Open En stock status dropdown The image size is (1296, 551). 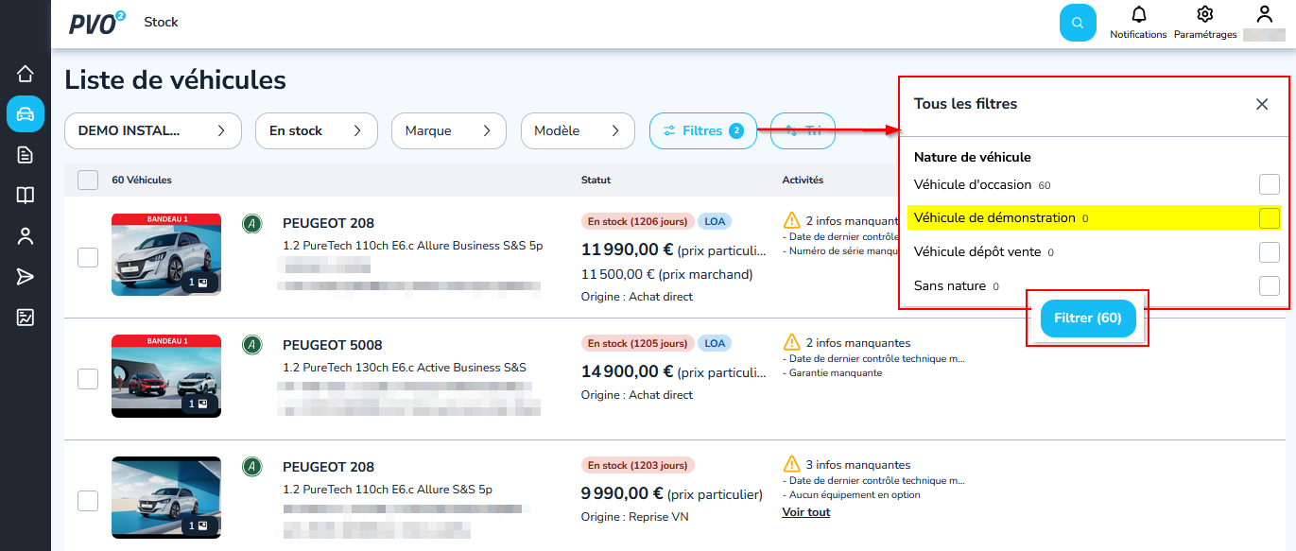click(317, 130)
